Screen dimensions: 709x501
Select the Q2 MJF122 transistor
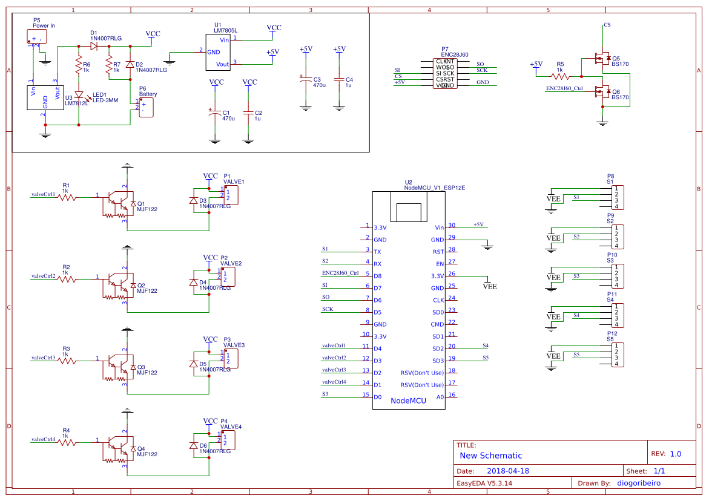[119, 286]
